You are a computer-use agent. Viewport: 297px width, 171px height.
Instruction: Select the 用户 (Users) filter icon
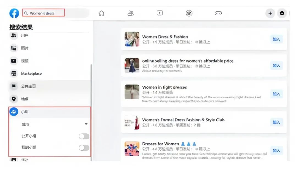coord(13,35)
